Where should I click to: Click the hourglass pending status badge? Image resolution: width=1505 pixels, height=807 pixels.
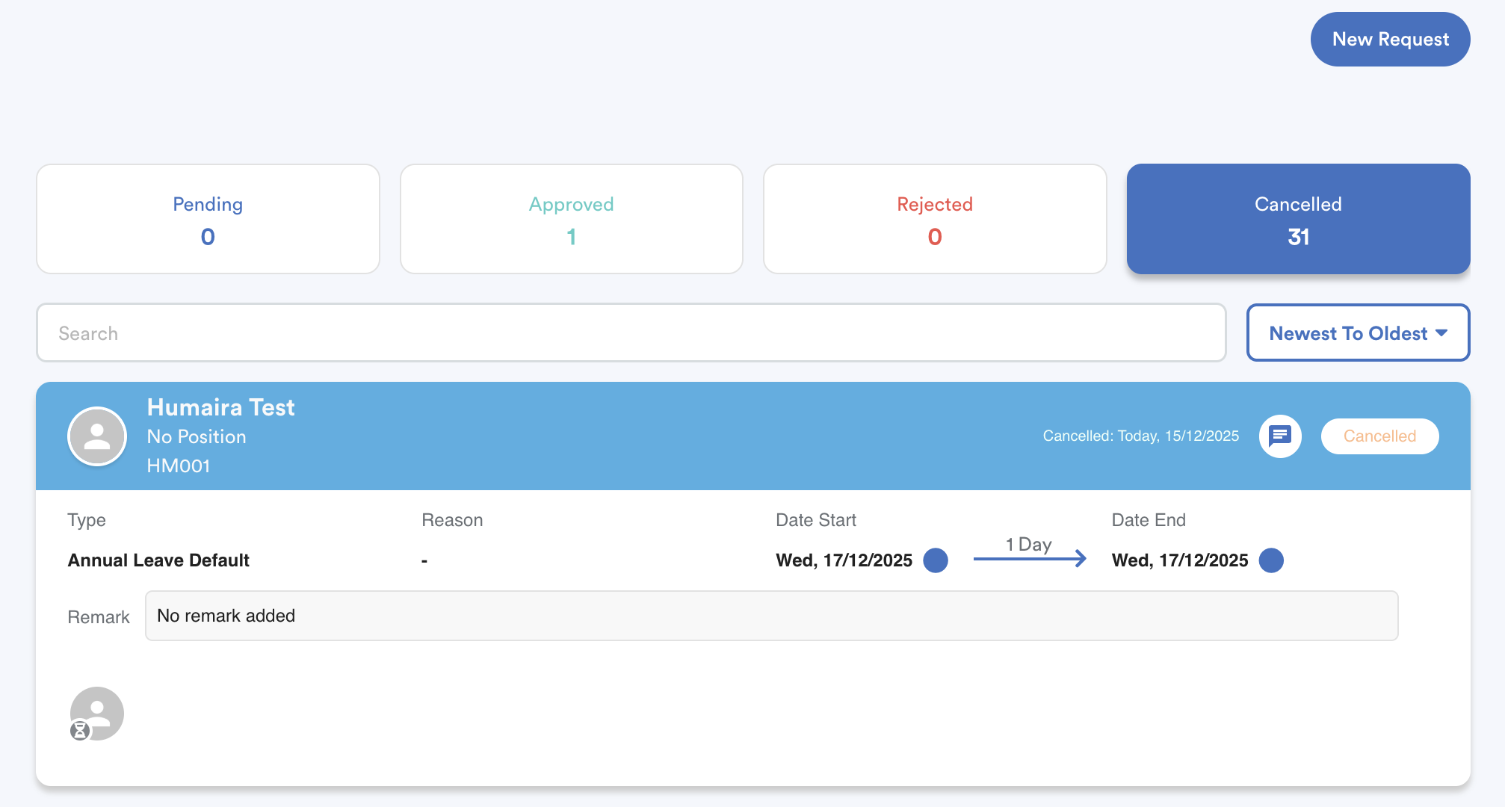tap(80, 730)
